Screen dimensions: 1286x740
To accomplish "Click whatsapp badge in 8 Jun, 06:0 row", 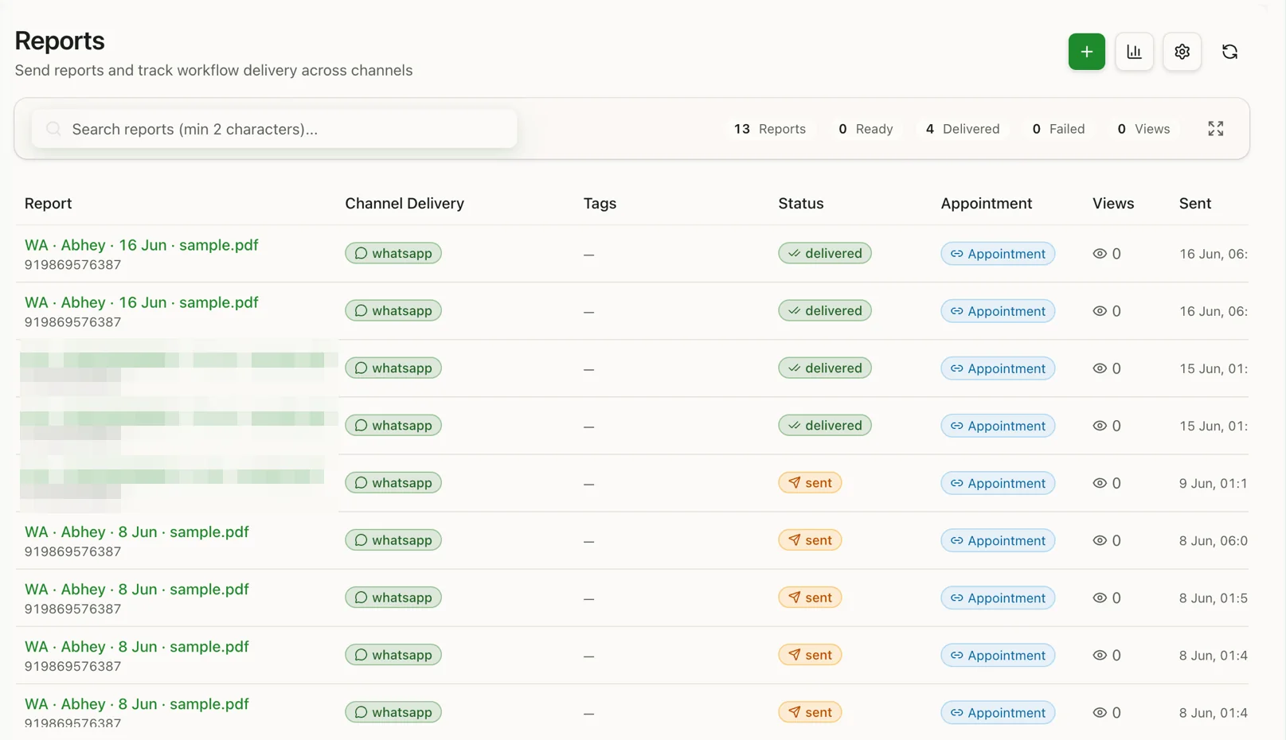I will click(393, 540).
